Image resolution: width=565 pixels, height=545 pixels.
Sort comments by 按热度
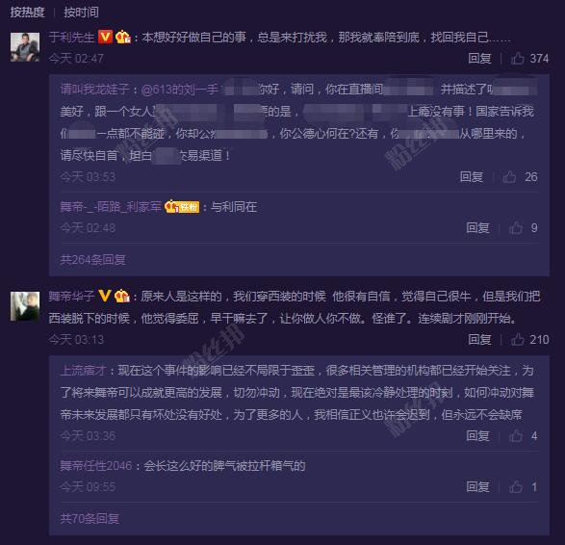click(x=27, y=12)
